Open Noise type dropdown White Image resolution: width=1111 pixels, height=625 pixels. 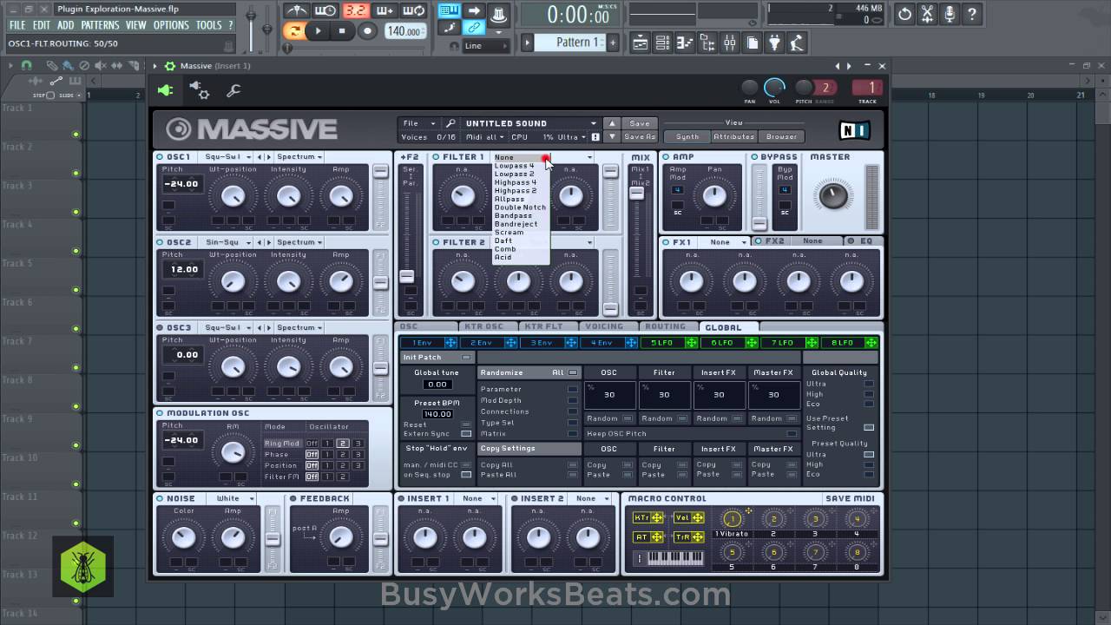coord(235,498)
